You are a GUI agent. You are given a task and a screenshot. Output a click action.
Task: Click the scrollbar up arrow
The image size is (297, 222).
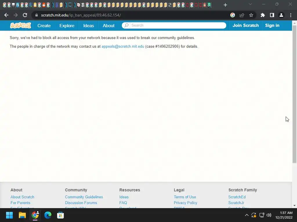(x=294, y=23)
